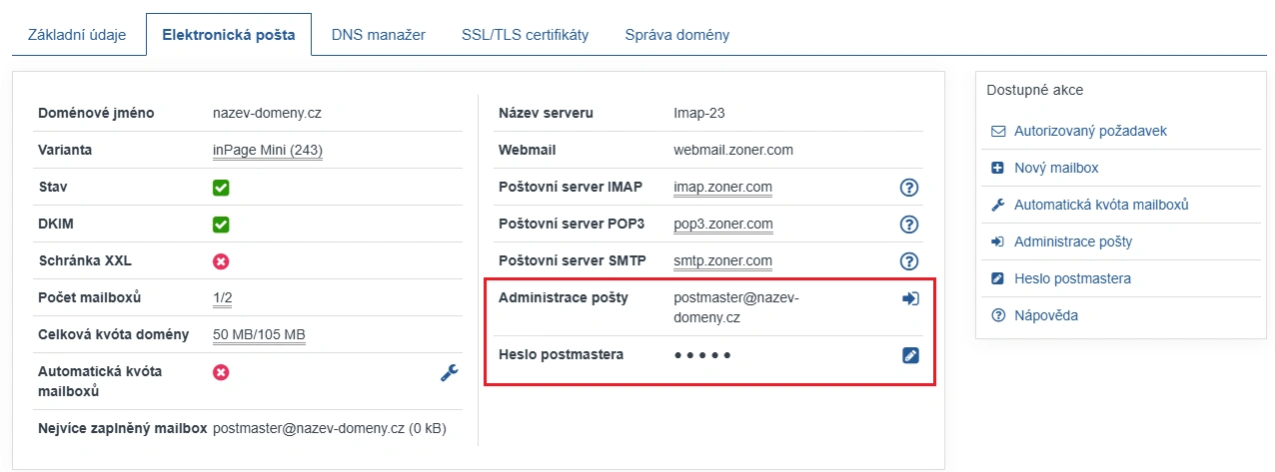Click the red X icon for Schránka XXL
Screen dimensions: 1275x472
pyautogui.click(x=221, y=261)
